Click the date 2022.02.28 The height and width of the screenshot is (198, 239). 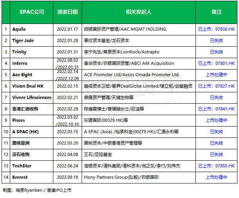pos(68,109)
